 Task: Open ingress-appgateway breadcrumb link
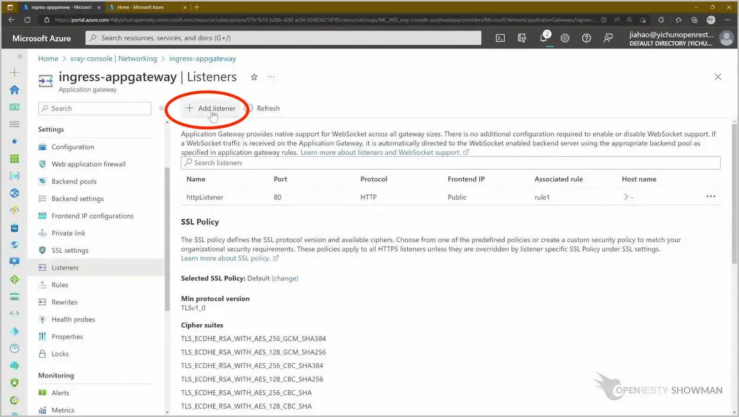point(203,59)
